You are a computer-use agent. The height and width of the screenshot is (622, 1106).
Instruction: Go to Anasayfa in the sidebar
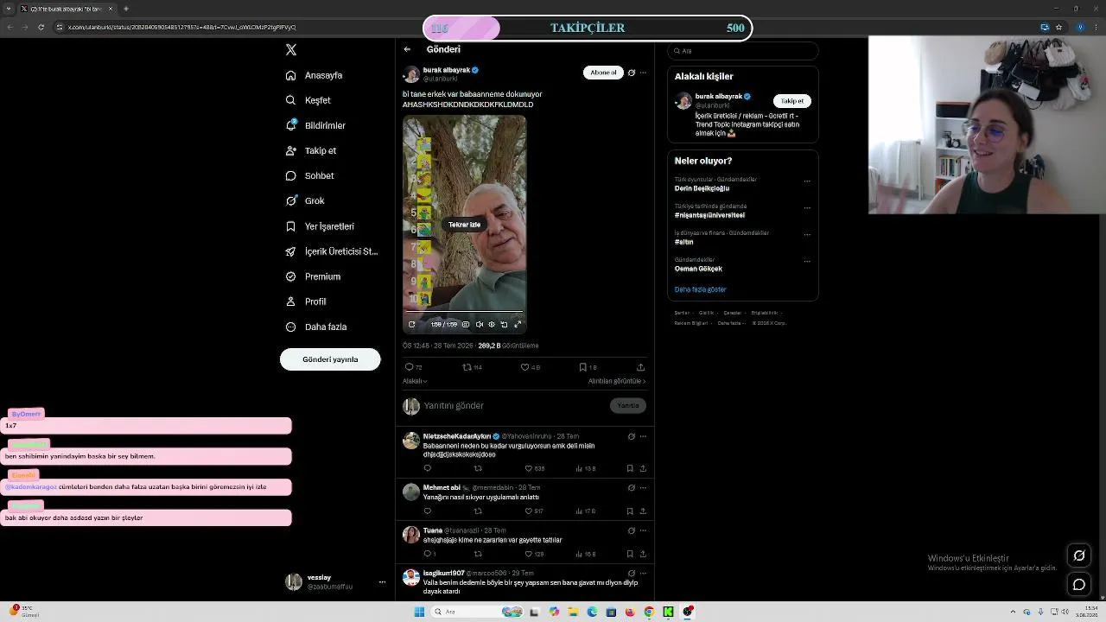pos(315,75)
